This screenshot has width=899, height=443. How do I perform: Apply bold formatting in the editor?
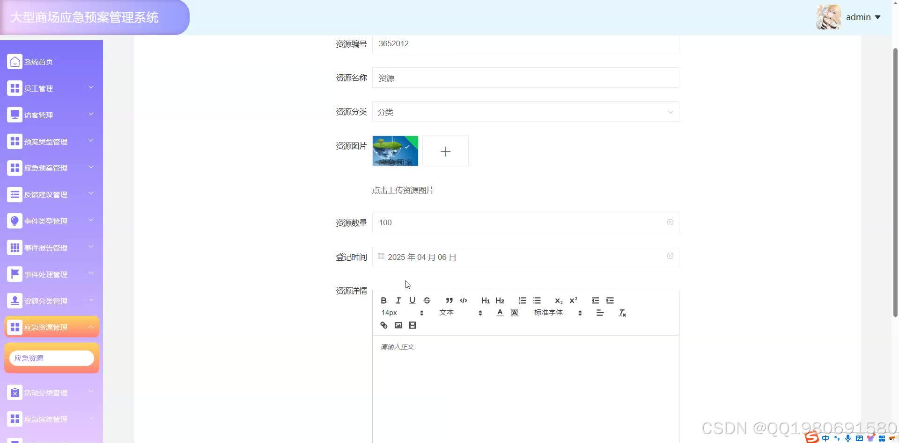point(383,300)
